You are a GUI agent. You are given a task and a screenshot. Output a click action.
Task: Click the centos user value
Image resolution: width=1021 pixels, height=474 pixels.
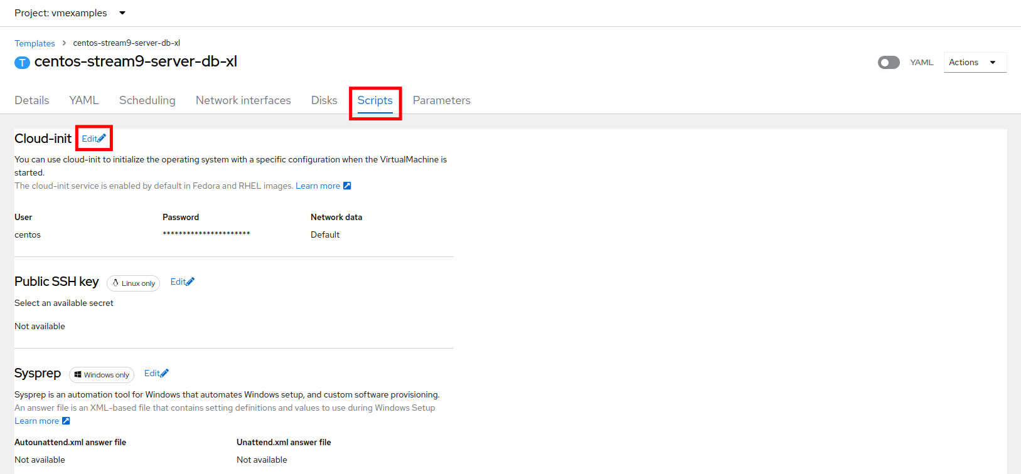click(28, 235)
